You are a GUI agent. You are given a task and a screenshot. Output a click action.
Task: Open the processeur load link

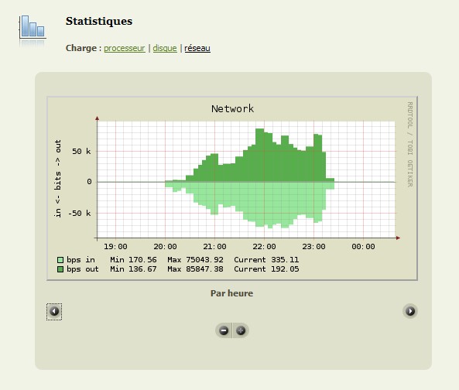[x=125, y=48]
